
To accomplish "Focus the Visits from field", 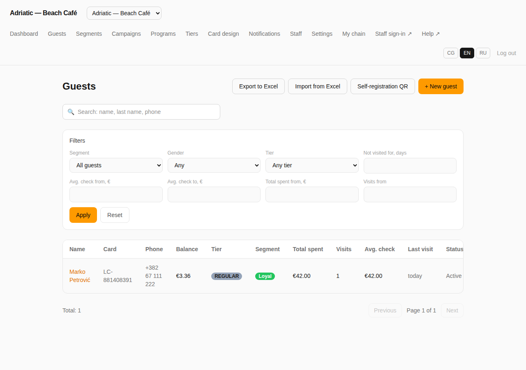I will click(x=410, y=194).
